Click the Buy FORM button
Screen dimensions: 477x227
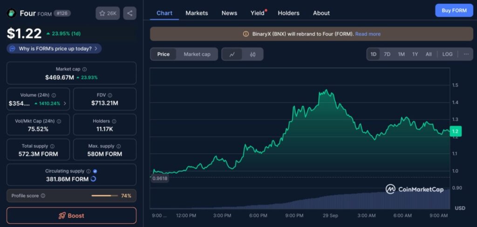[x=453, y=10]
